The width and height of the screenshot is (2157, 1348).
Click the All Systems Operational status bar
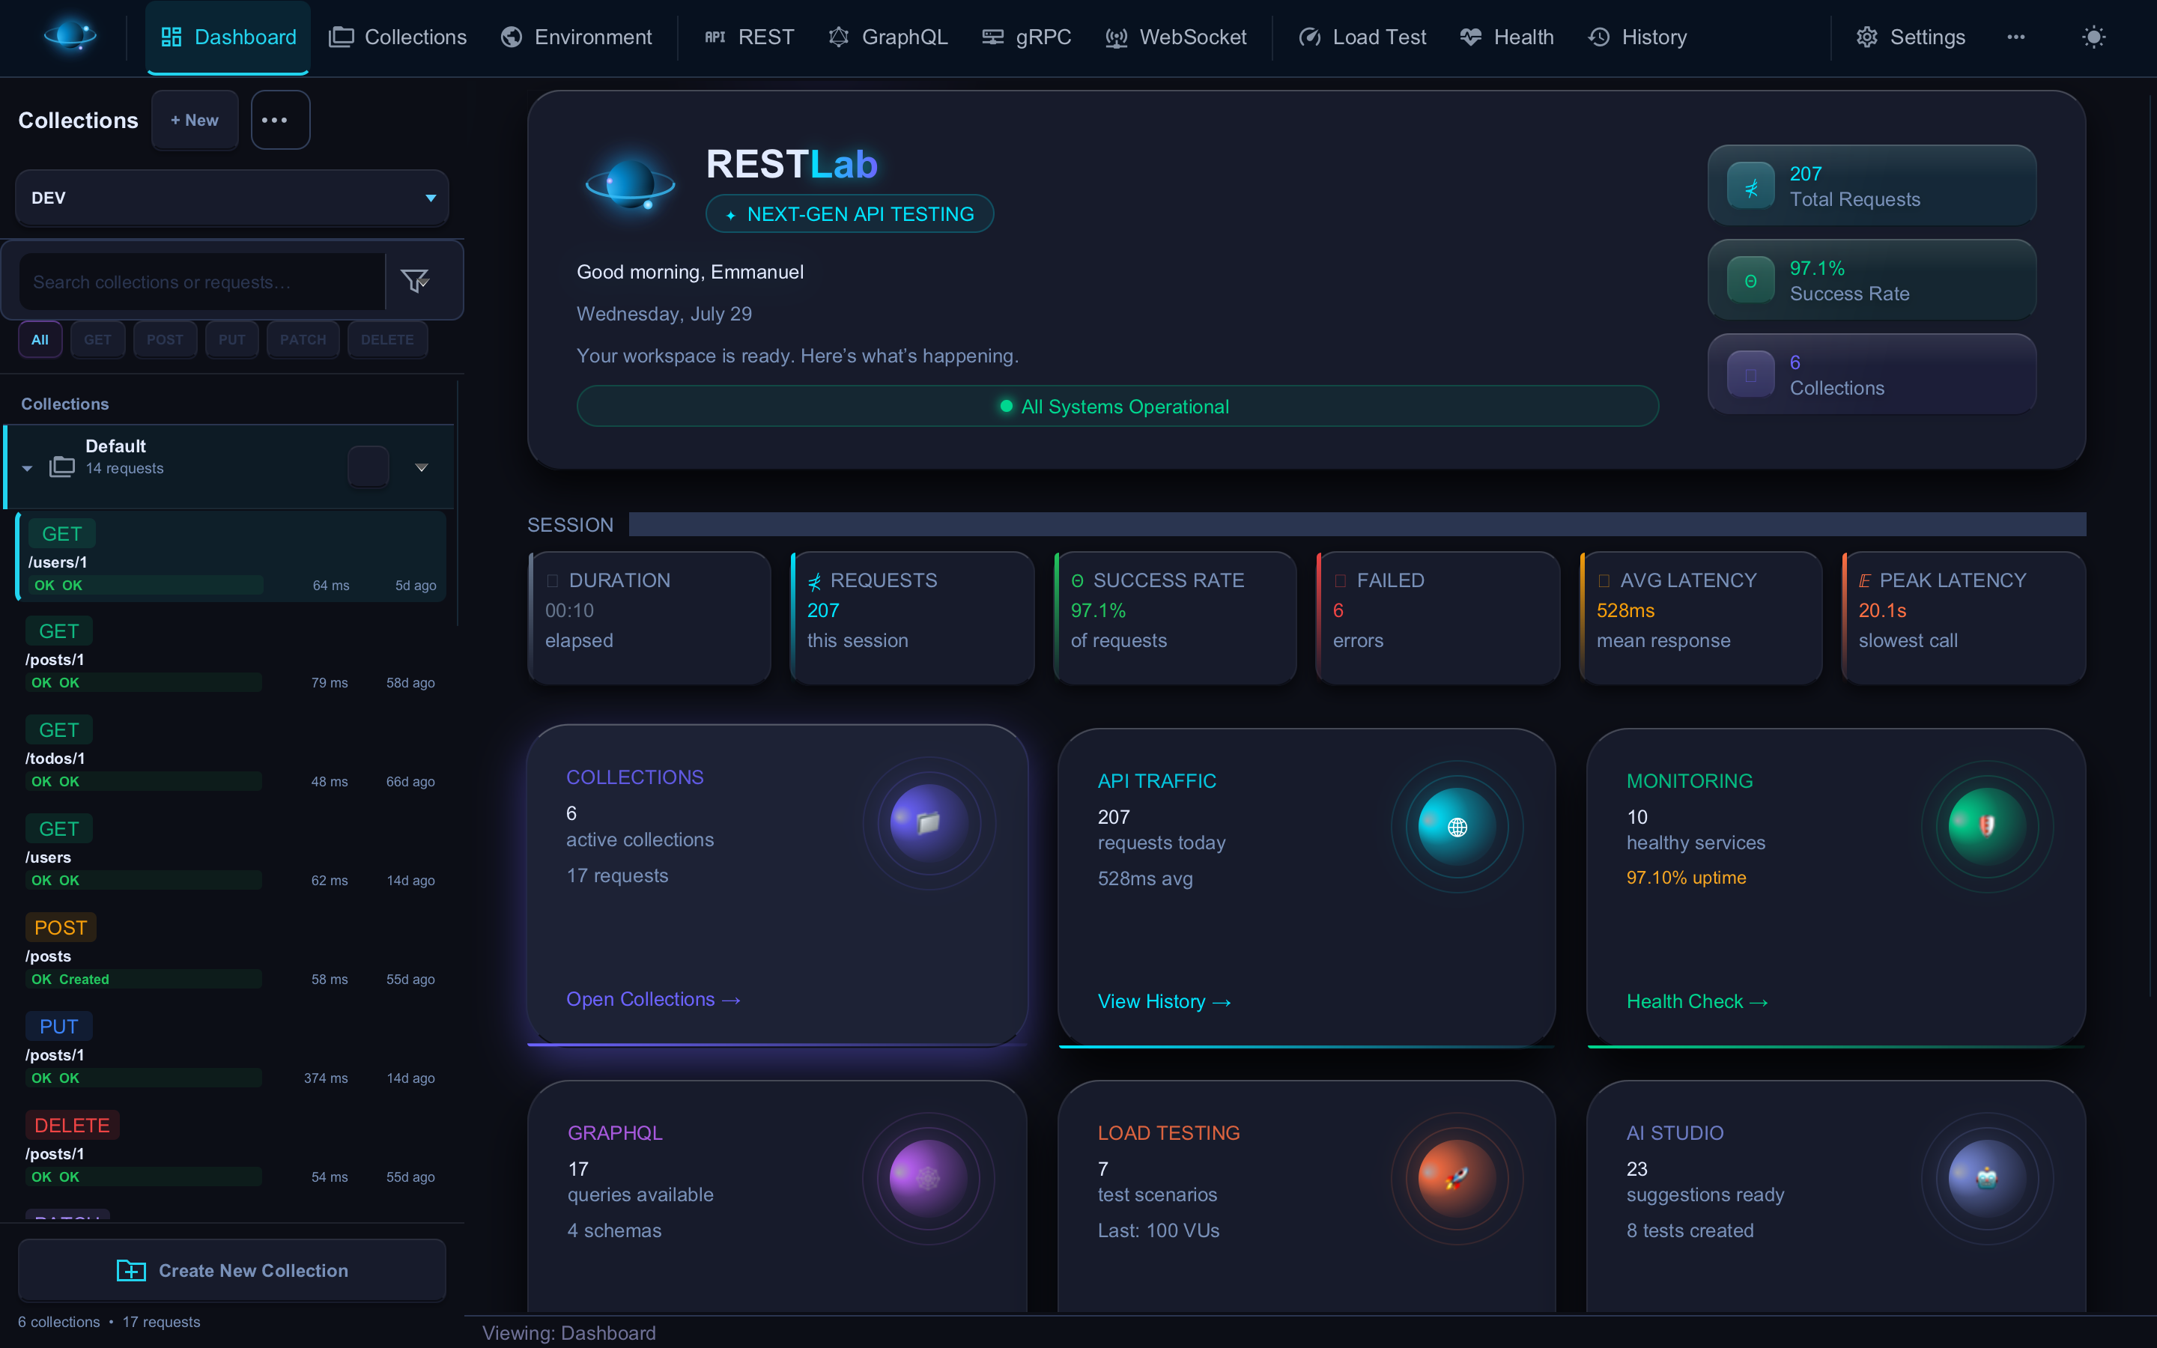(1117, 406)
